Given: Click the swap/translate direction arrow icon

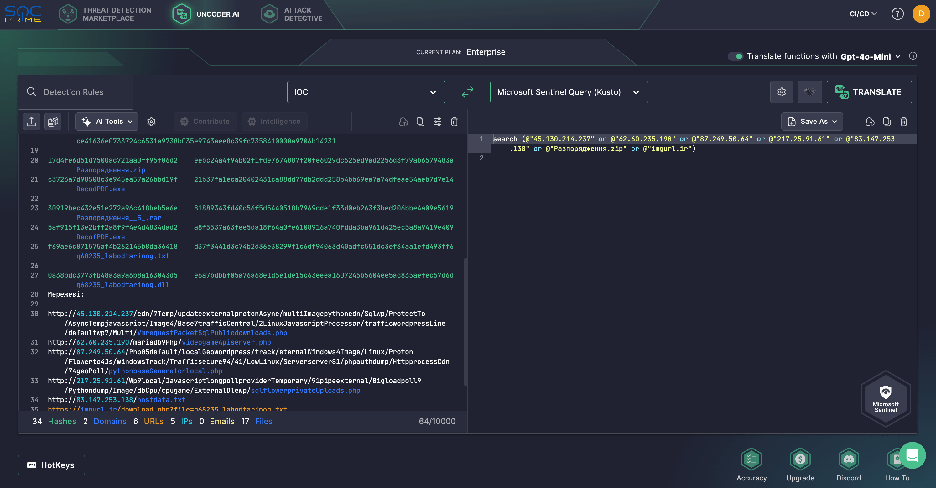Looking at the screenshot, I should click(467, 92).
